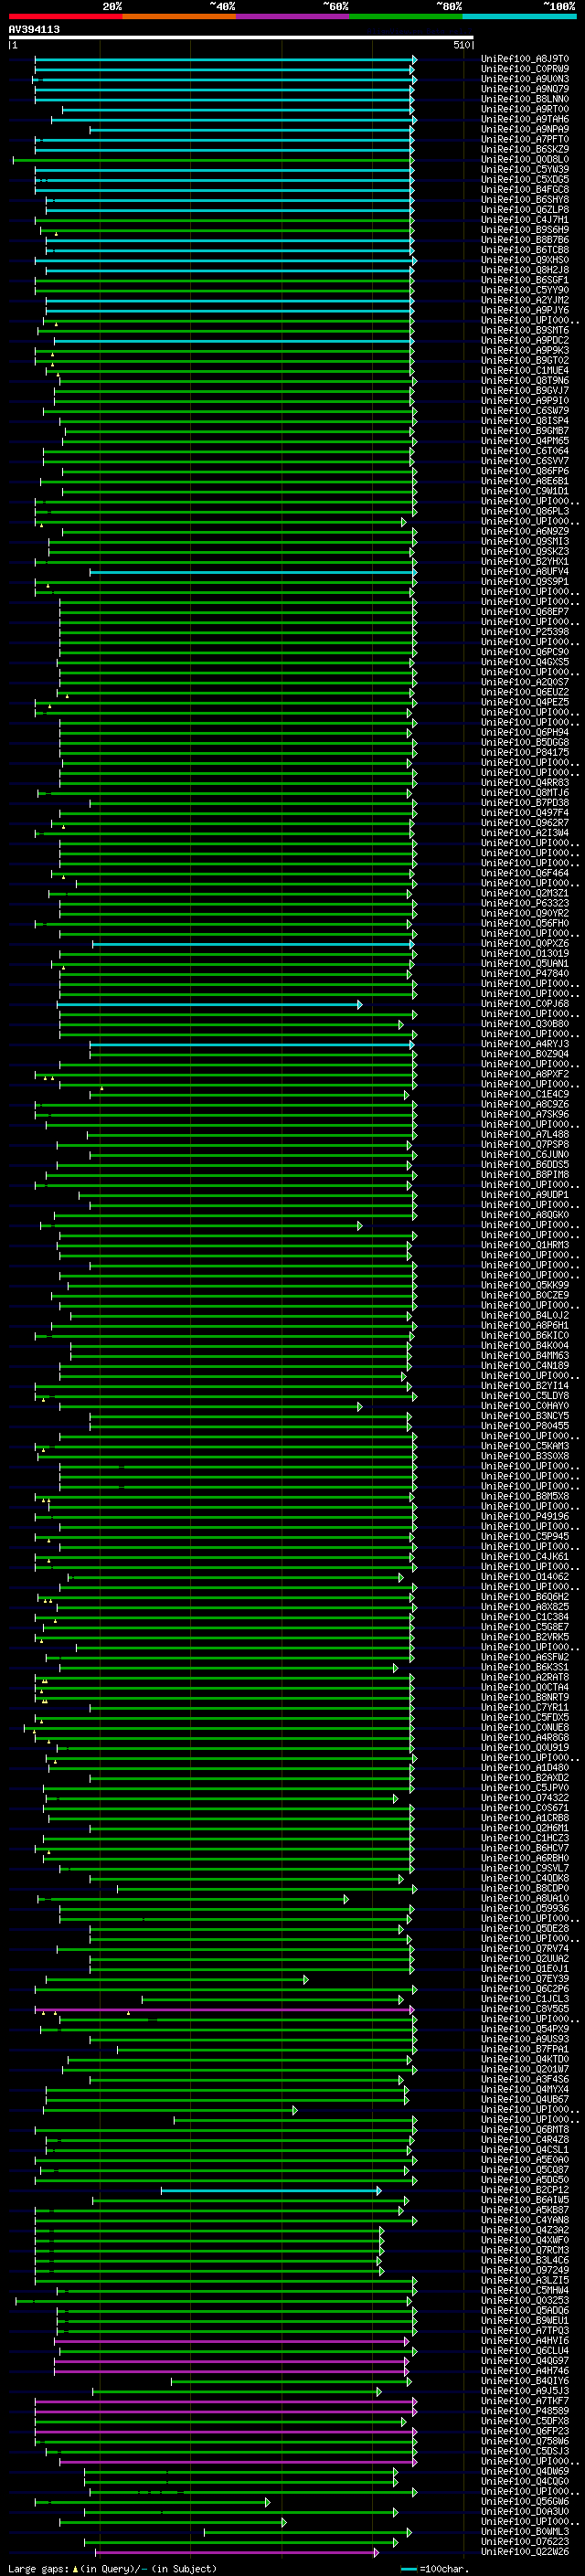Select label UniRef100_Q6F464

525,873
